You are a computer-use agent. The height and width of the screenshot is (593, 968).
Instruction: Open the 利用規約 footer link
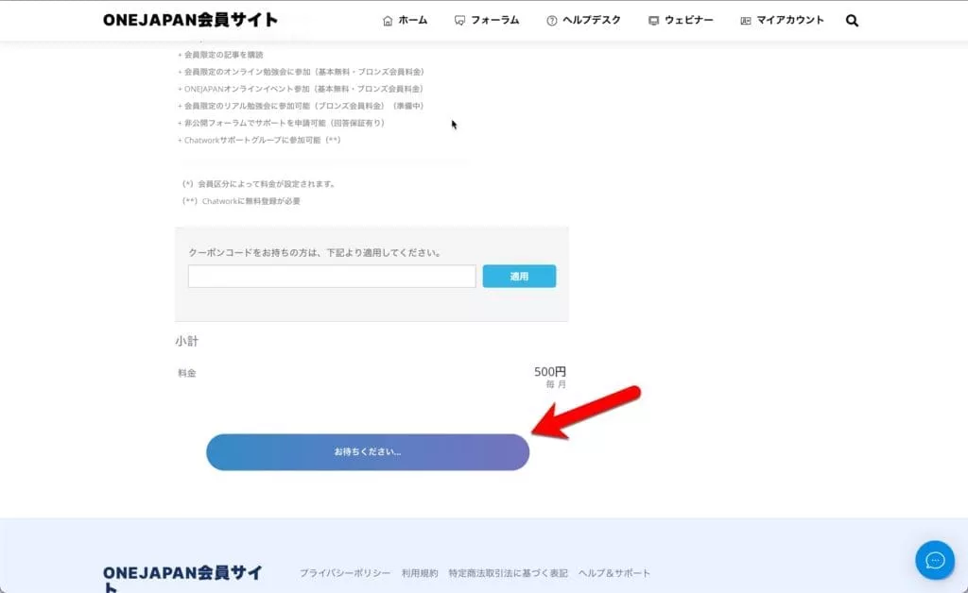(x=420, y=573)
